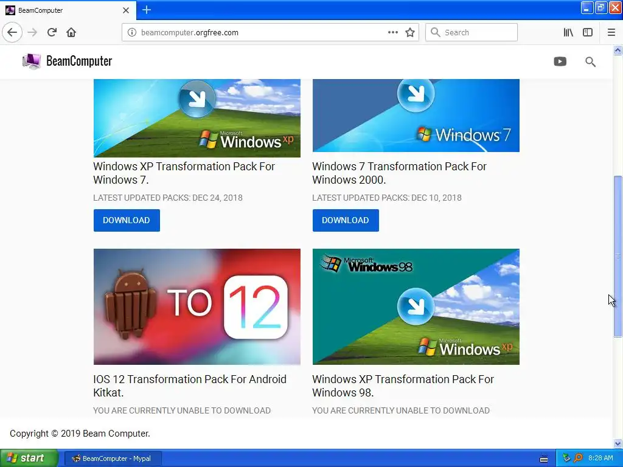
Task: Click unable to download note under Windows 98 pack
Action: tap(401, 410)
